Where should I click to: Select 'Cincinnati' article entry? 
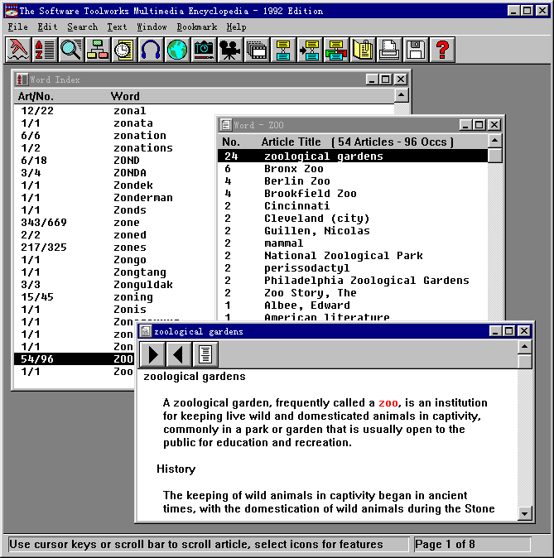click(x=353, y=206)
